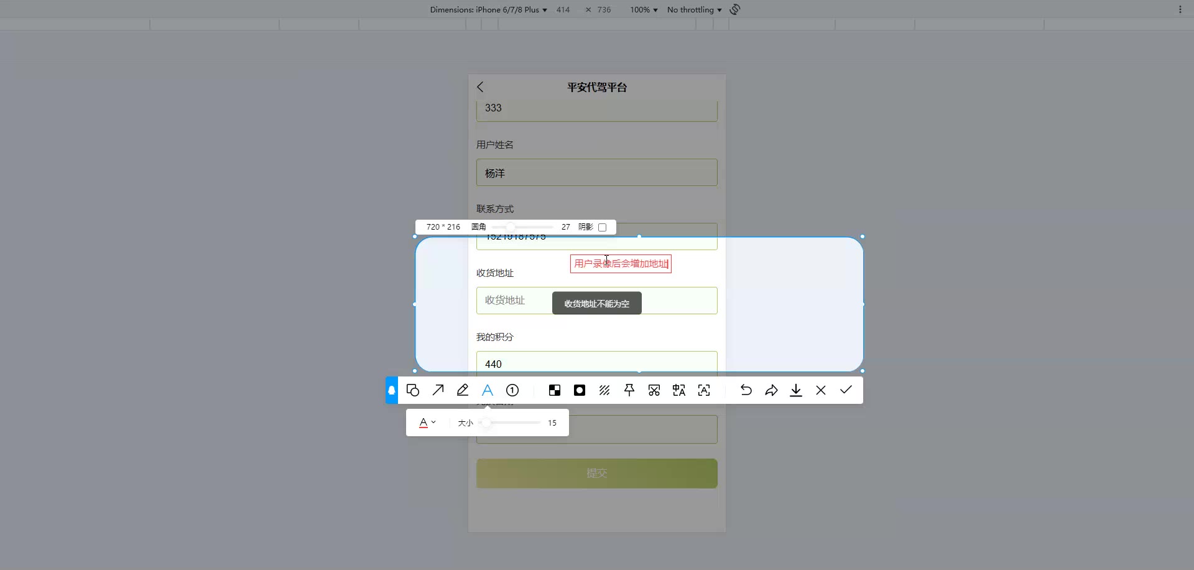
Task: Click the 我的积分 label
Action: pyautogui.click(x=495, y=337)
